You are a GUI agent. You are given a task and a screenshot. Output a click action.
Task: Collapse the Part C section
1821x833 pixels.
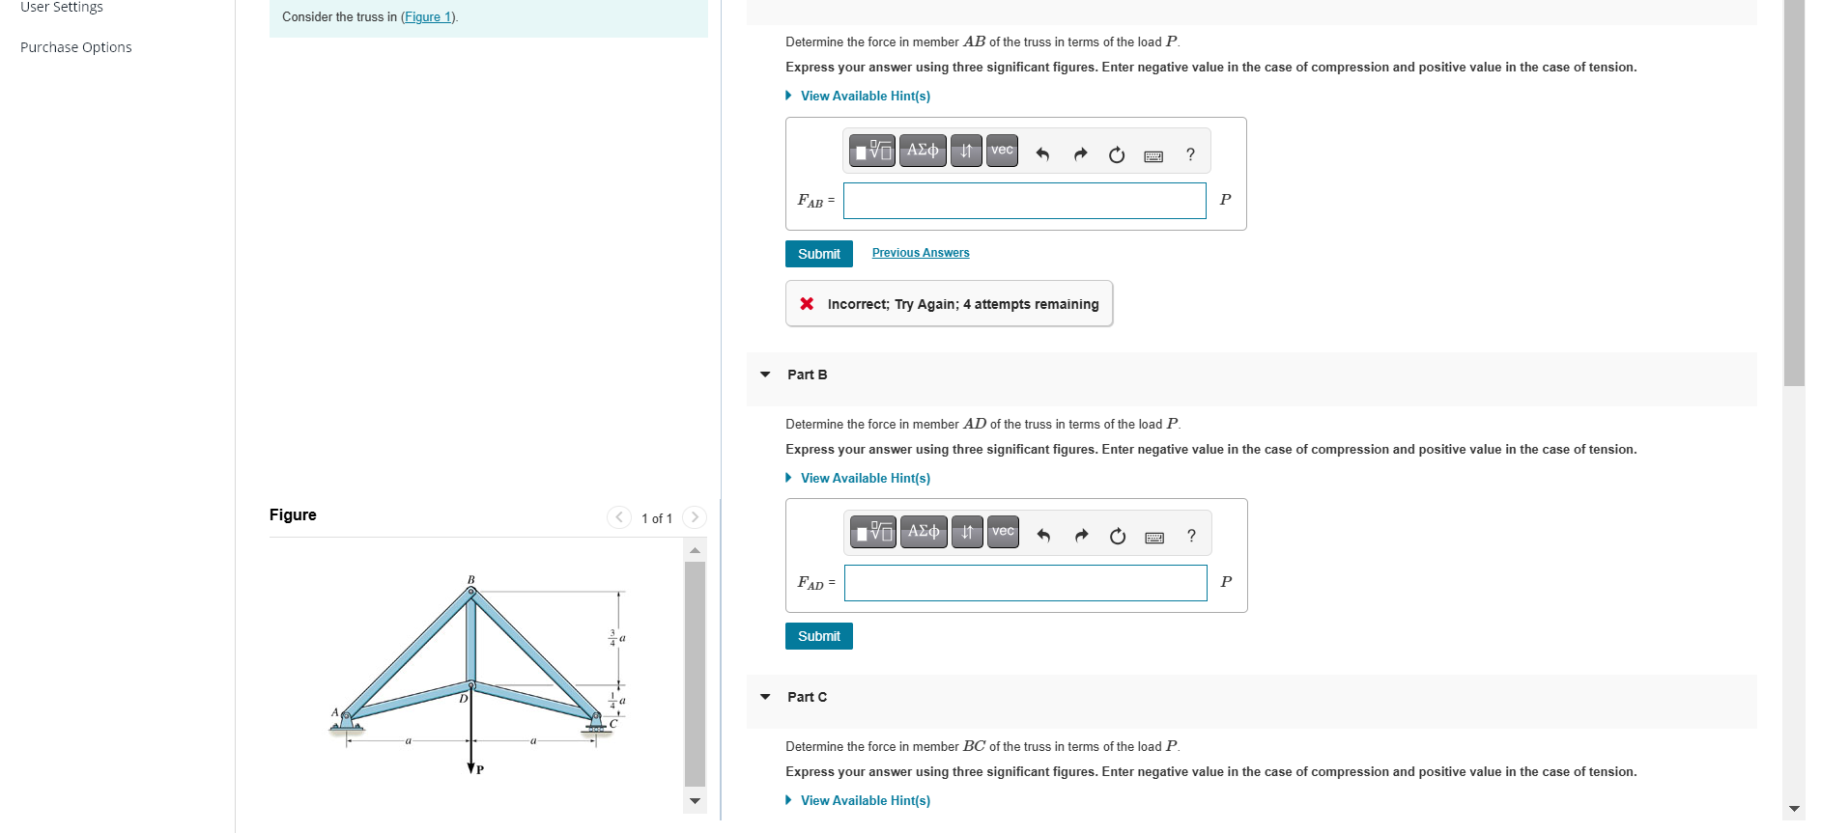pyautogui.click(x=764, y=697)
